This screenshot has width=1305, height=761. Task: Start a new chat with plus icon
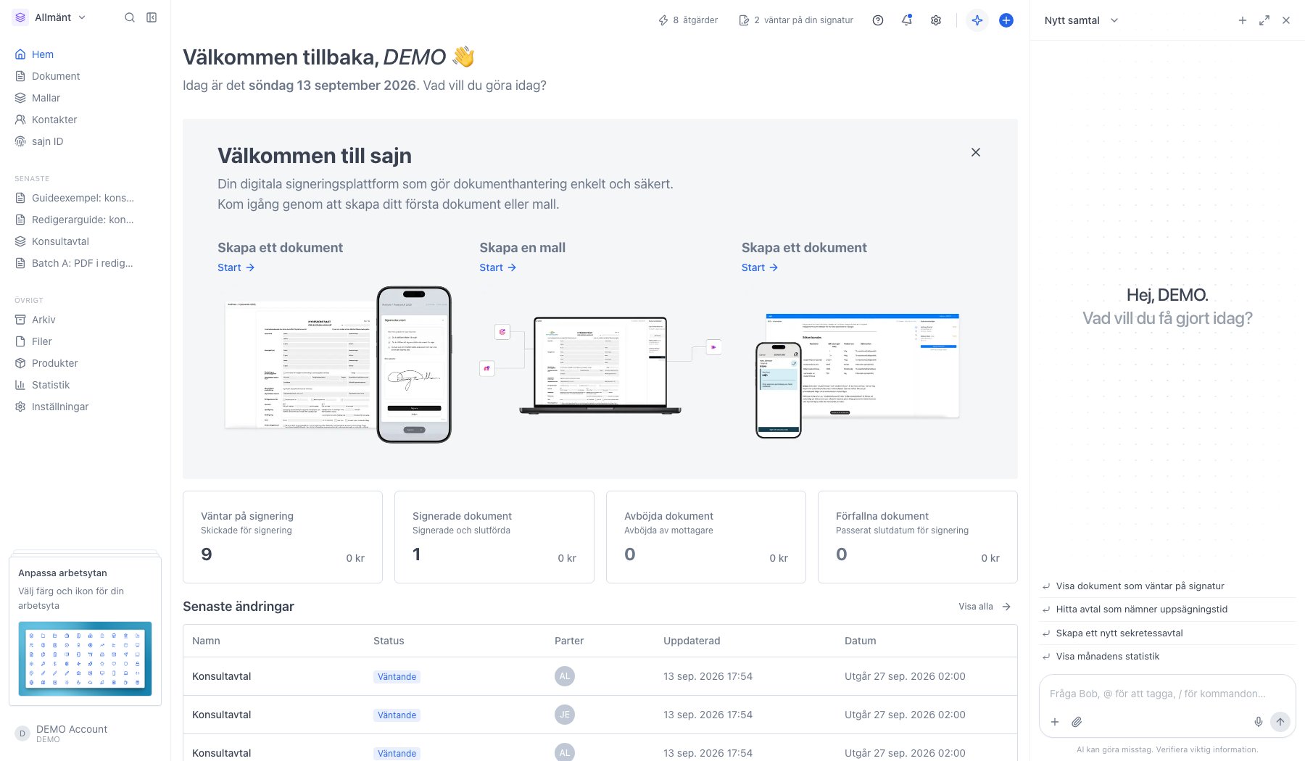point(1243,20)
